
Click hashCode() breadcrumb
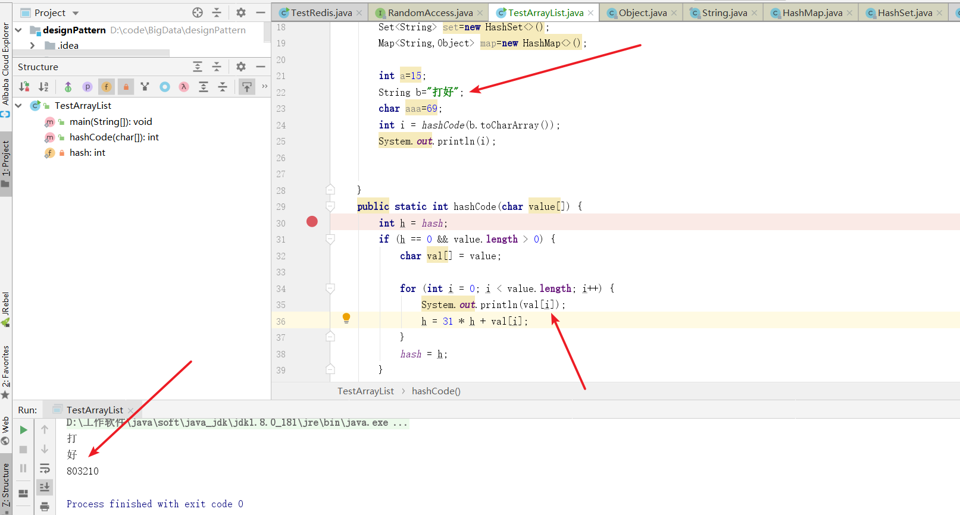(436, 391)
